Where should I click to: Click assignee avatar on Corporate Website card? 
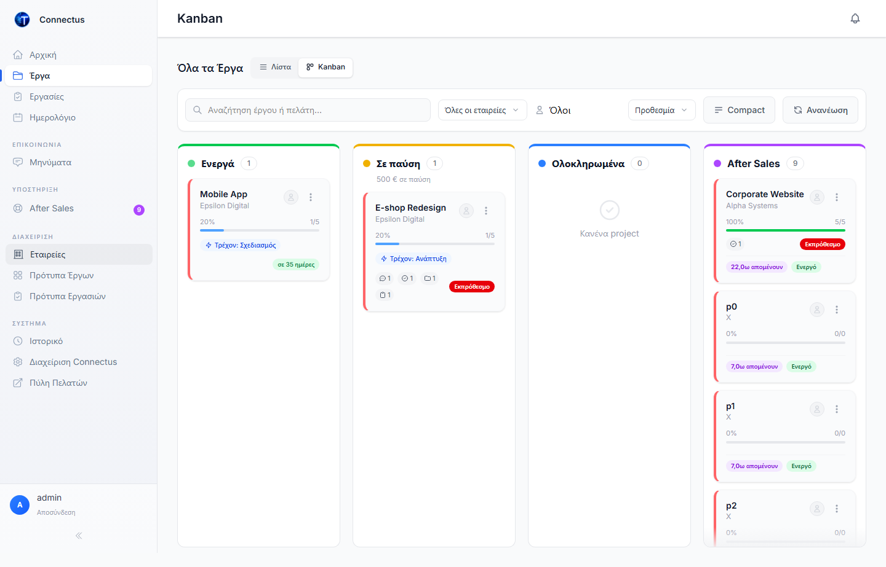(817, 197)
